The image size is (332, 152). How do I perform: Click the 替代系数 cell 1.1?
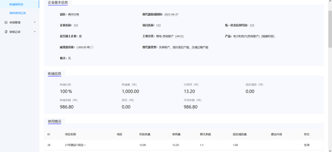click(201, 145)
